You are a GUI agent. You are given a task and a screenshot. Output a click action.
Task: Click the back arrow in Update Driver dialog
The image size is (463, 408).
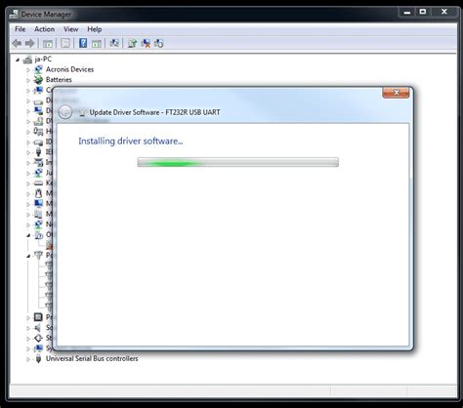(x=65, y=112)
